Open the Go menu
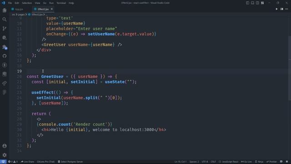Image resolution: width=291 pixels, height=164 pixels. (45, 3)
